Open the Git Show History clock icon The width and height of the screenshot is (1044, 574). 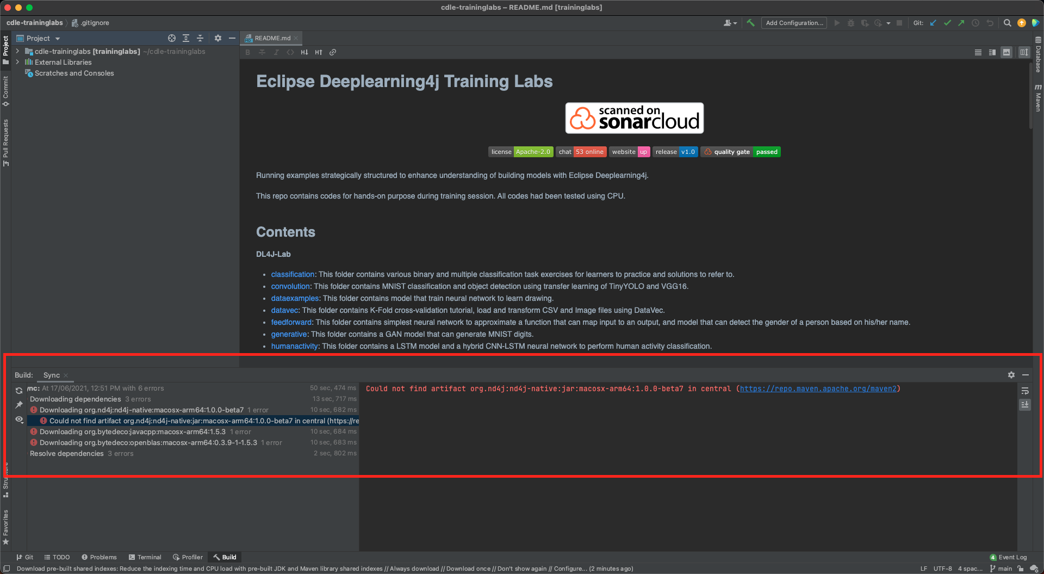pyautogui.click(x=975, y=23)
